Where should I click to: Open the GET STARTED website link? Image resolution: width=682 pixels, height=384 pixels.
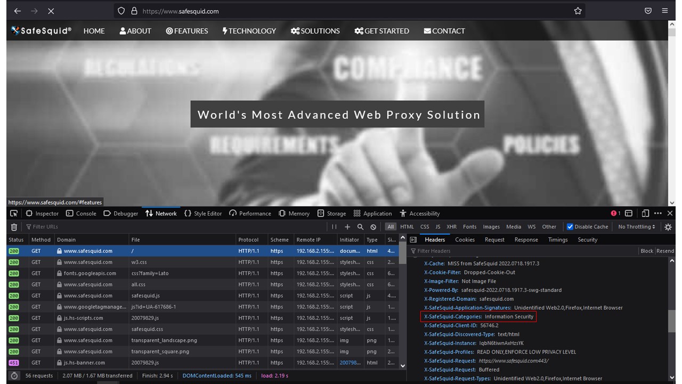(381, 31)
